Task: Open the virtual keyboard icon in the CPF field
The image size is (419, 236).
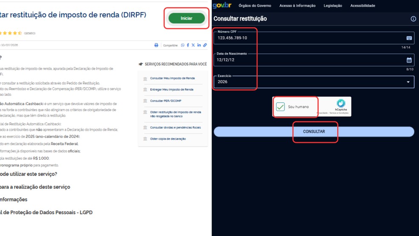Action: point(409,38)
